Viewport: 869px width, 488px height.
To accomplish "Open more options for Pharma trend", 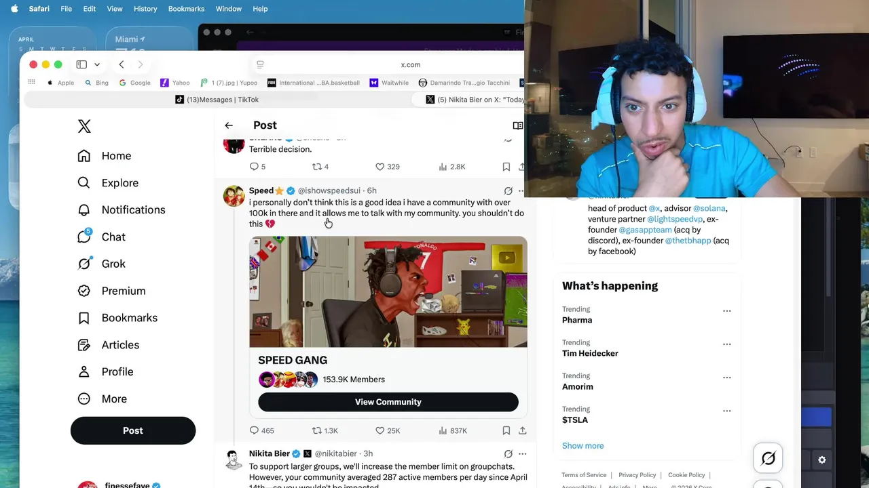I will (x=727, y=311).
